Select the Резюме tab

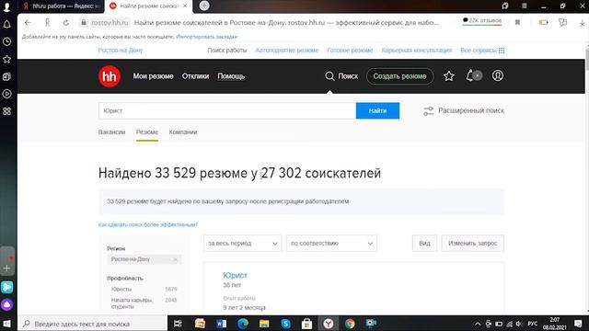click(x=147, y=132)
